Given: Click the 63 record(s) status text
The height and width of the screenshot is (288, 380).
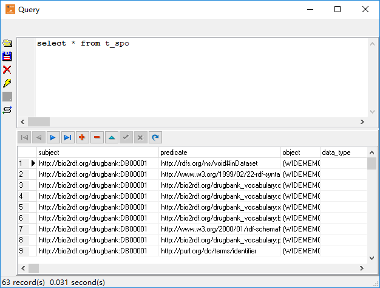Looking at the screenshot, I should click(24, 283).
